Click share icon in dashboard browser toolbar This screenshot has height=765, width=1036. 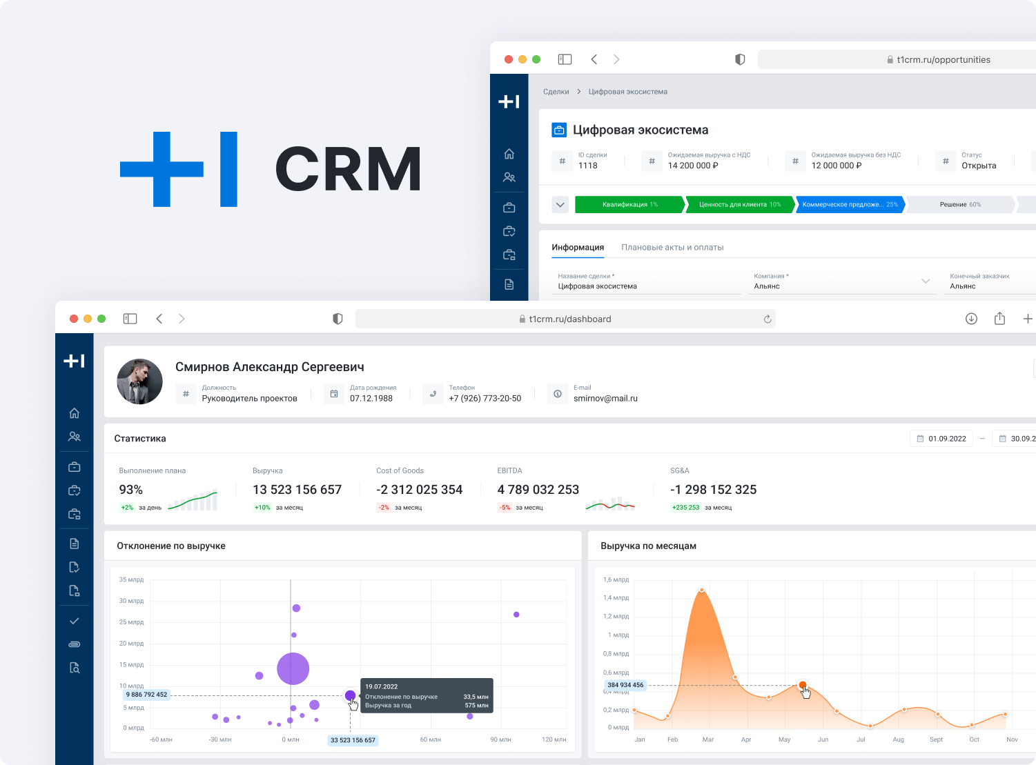(x=999, y=319)
